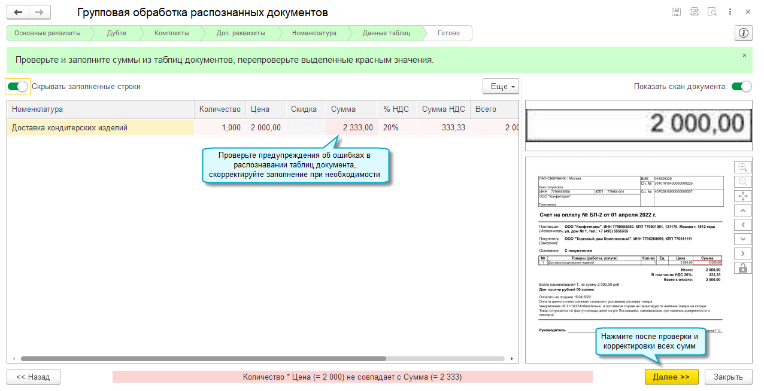Click the '% НДС' column header
The image size is (764, 391).
click(398, 109)
